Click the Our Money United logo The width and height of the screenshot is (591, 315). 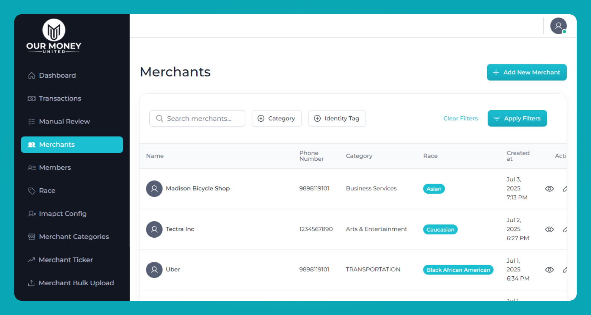click(x=54, y=36)
